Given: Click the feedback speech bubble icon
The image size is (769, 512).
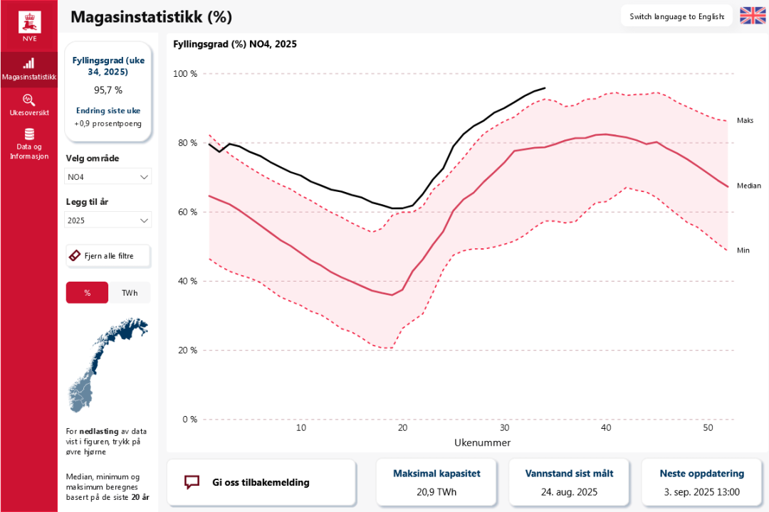Looking at the screenshot, I should 192,482.
